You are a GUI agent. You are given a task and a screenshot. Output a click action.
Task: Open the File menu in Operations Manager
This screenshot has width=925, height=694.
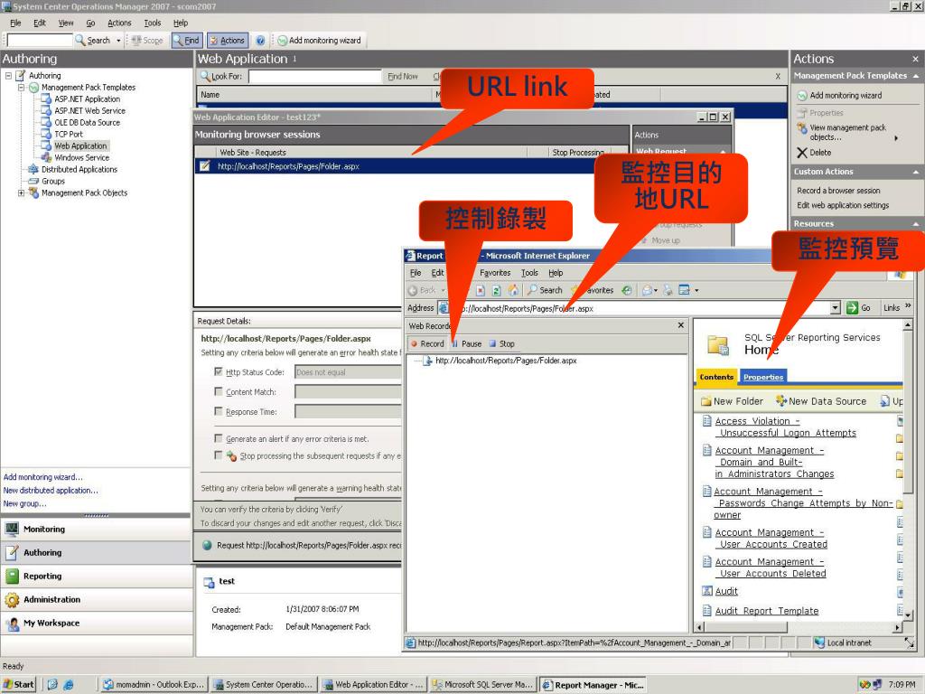[15, 23]
